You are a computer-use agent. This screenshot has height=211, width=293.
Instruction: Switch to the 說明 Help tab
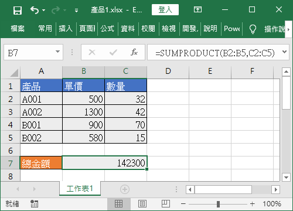(210, 29)
